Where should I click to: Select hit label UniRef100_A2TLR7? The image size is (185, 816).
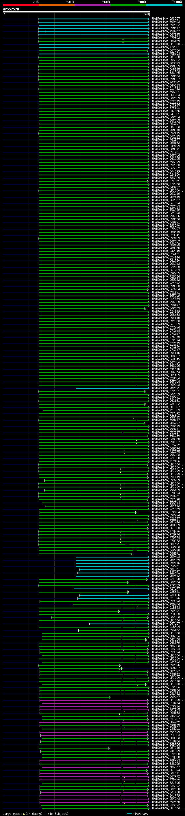click(x=166, y=589)
